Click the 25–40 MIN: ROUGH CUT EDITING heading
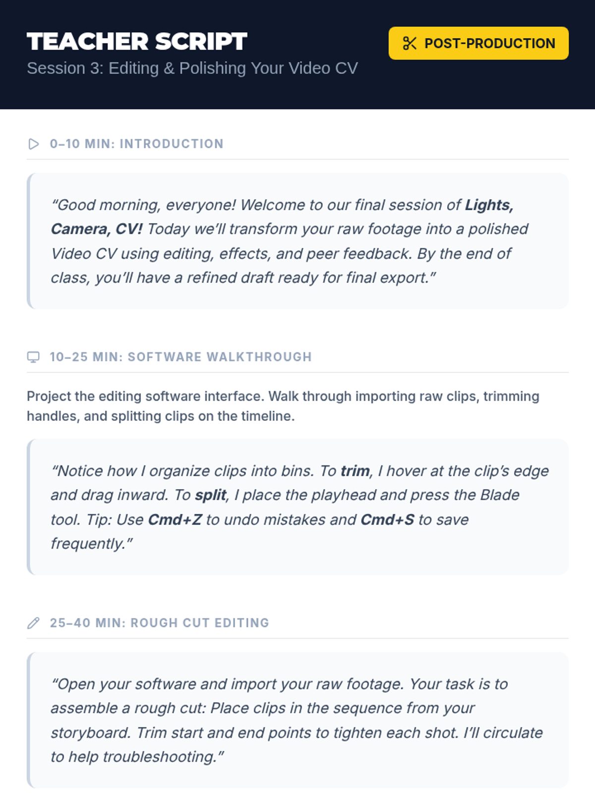This screenshot has height=793, width=595. 159,623
